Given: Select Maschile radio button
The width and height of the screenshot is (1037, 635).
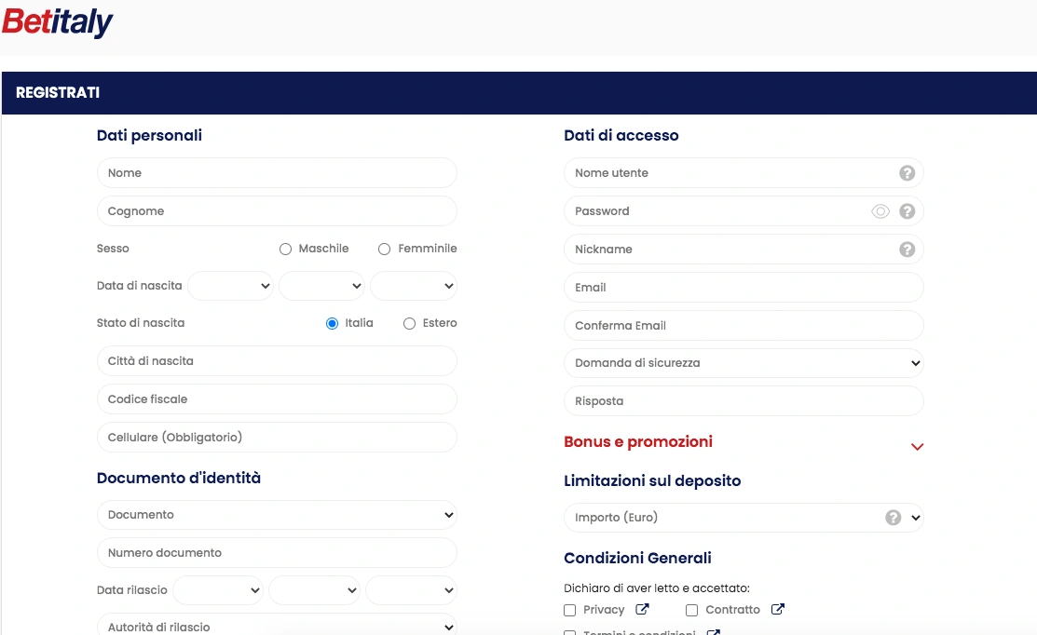Looking at the screenshot, I should (x=286, y=249).
